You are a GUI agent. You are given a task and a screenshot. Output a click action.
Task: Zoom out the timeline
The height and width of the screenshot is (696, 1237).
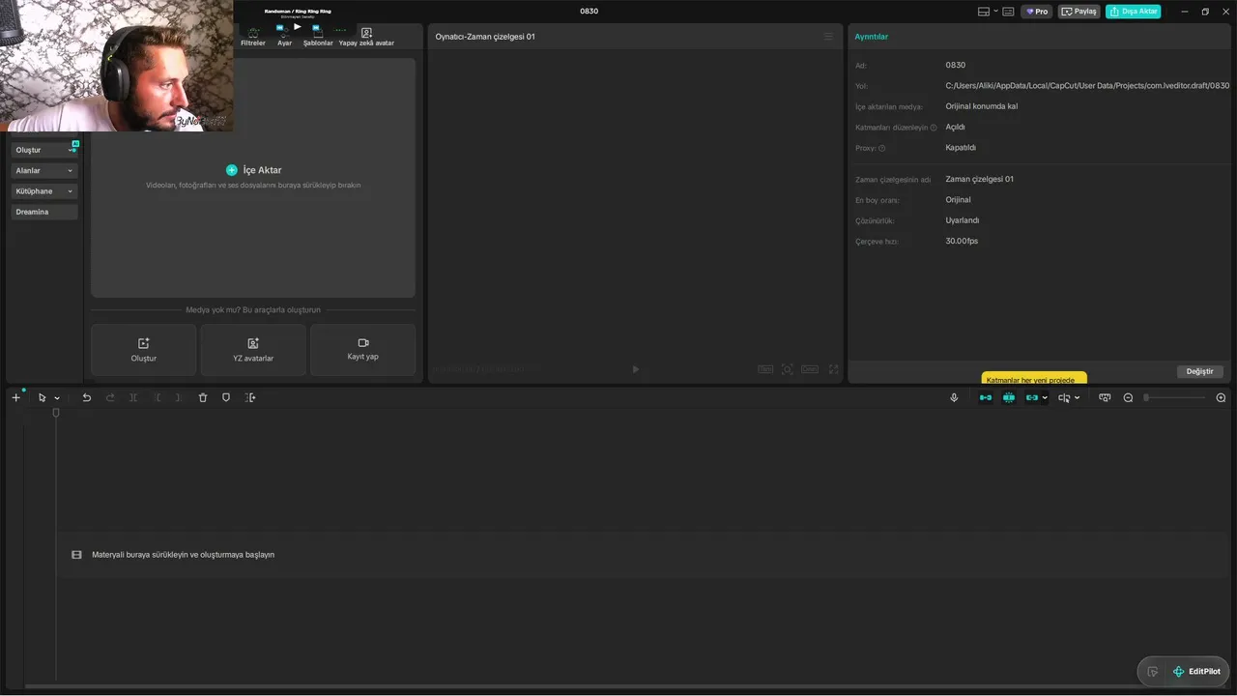click(1128, 397)
